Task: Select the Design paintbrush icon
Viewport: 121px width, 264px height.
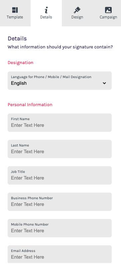Action: (77, 10)
